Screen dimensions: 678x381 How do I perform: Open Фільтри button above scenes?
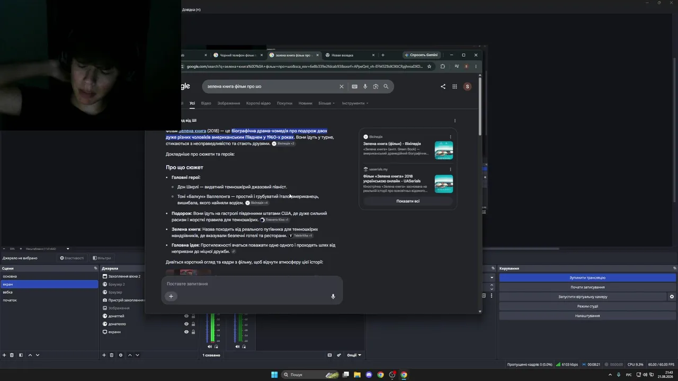point(102,258)
